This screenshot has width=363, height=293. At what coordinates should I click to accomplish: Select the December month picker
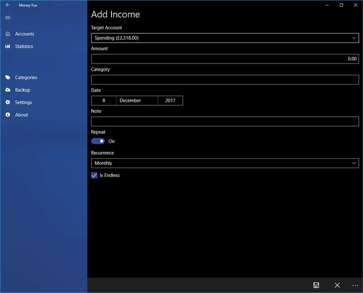[x=137, y=101]
